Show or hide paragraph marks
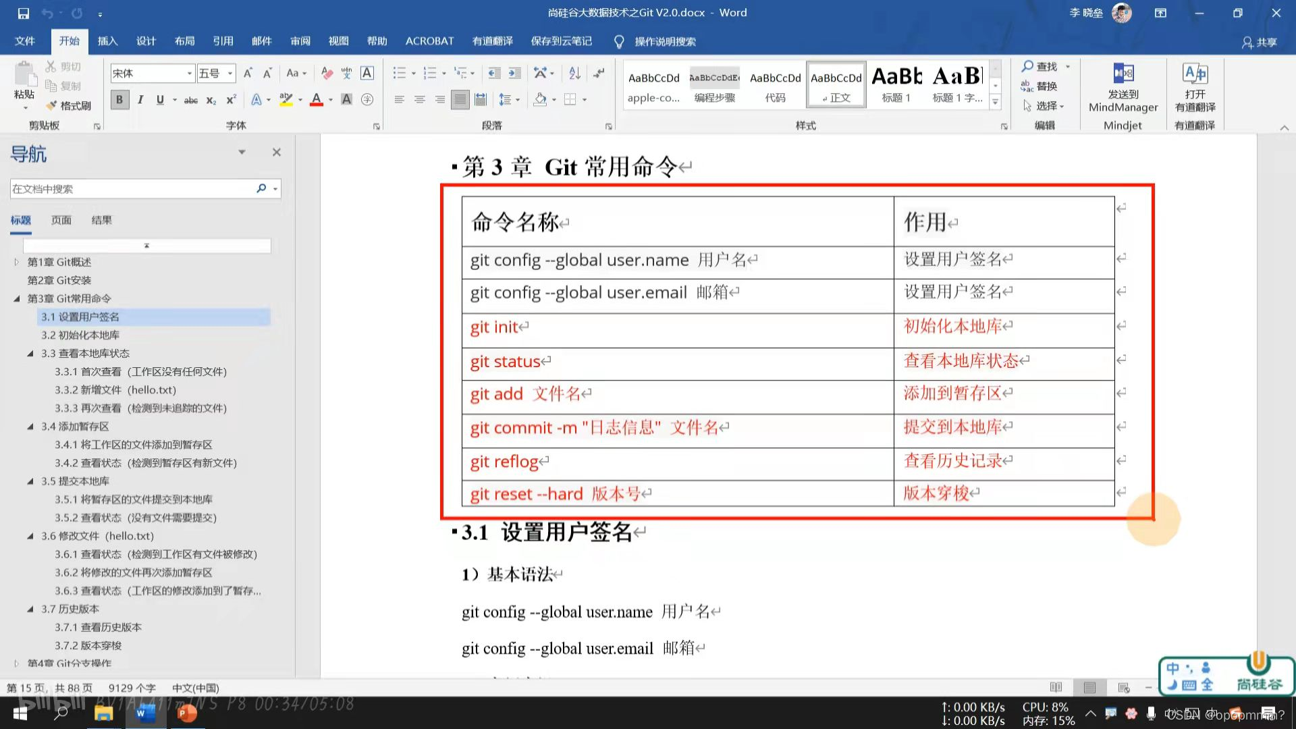The width and height of the screenshot is (1296, 729). [x=599, y=73]
